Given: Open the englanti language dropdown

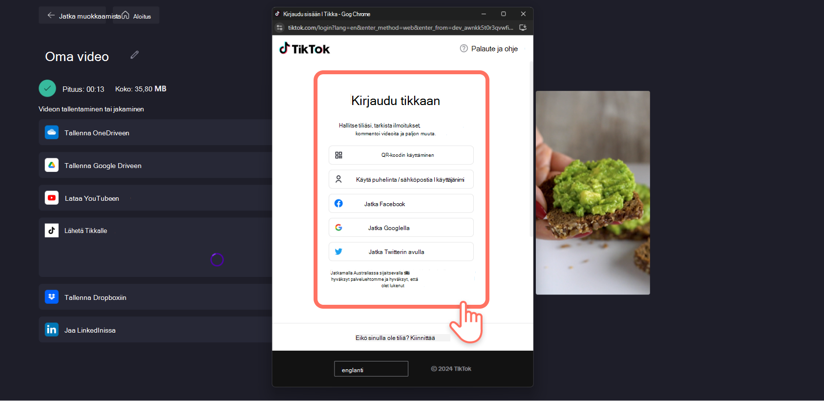Looking at the screenshot, I should (x=371, y=369).
